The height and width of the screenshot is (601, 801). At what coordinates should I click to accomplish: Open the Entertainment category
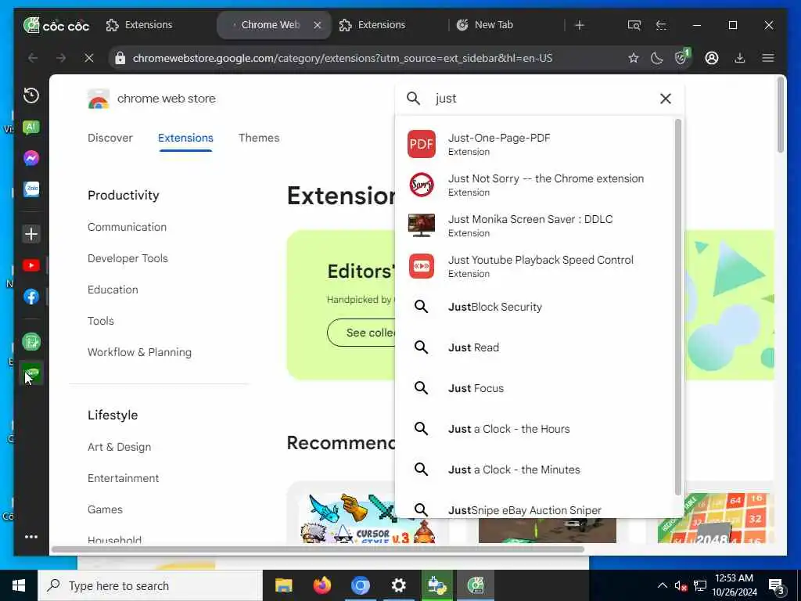pos(123,478)
